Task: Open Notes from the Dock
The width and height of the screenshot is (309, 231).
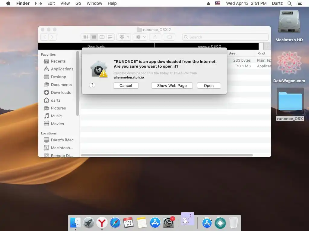Action: pyautogui.click(x=142, y=223)
